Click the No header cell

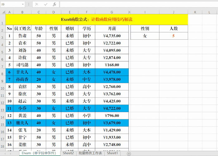(9, 29)
